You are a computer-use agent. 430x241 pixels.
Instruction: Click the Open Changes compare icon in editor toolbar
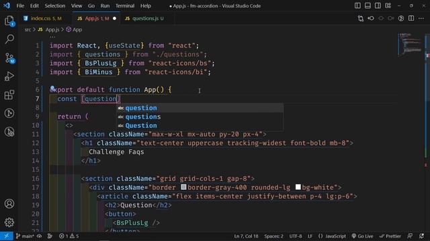tap(361, 18)
